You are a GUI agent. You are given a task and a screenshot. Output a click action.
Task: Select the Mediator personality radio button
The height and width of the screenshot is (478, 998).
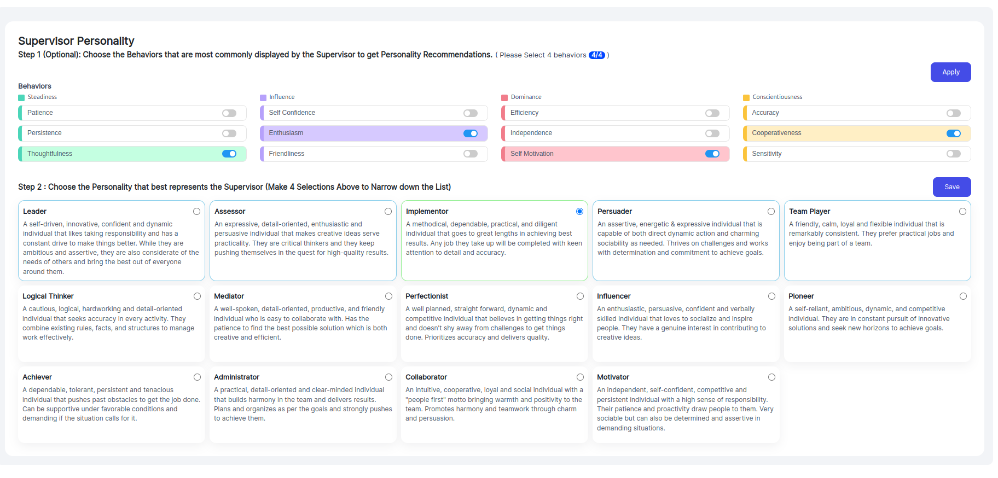(388, 296)
